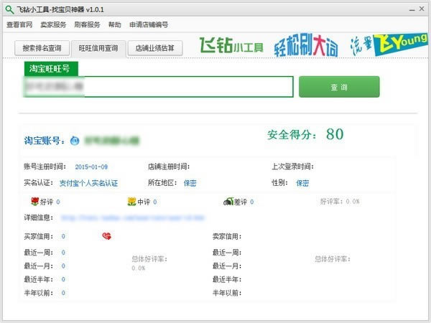Click the yellow flower 中评 icon
Image resolution: width=431 pixels, height=323 pixels.
click(131, 202)
